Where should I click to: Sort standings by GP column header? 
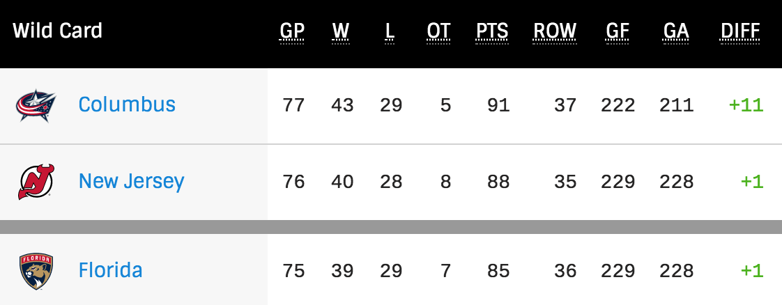pyautogui.click(x=291, y=31)
